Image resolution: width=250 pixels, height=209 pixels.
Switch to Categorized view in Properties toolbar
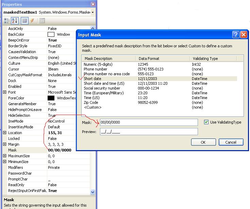[7, 21]
